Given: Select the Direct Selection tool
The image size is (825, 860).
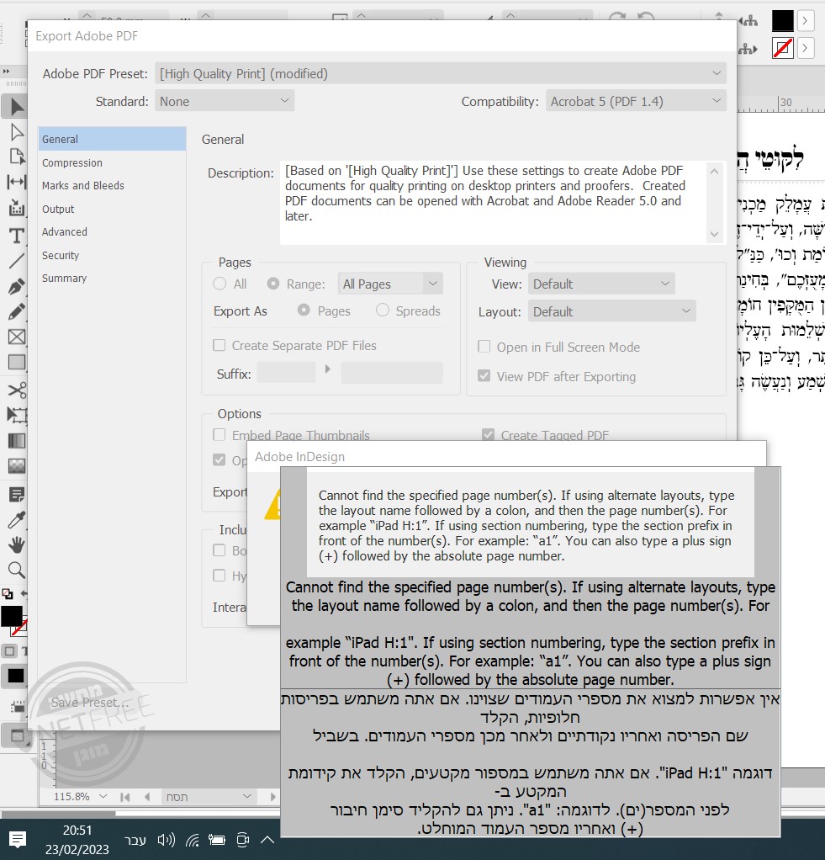Looking at the screenshot, I should coord(17,131).
